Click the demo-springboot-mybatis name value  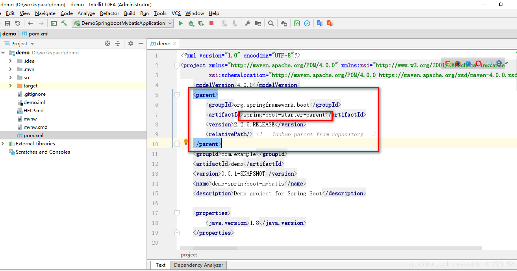tap(248, 184)
